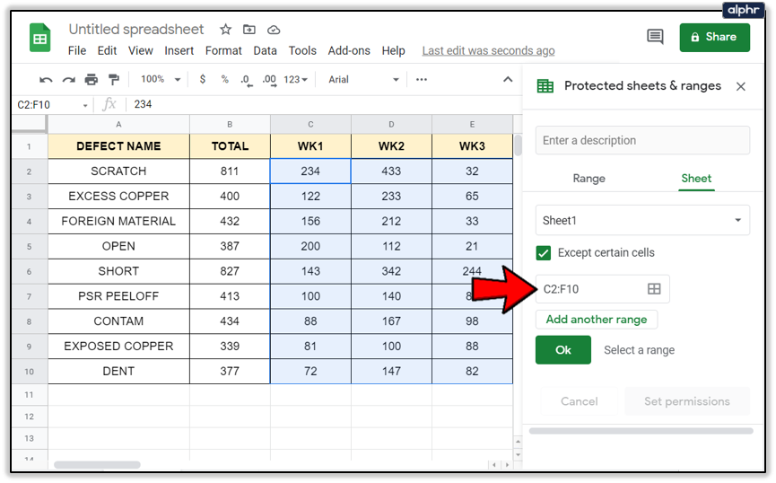Screen dimensions: 776x483
Task: Open the comment history icon
Action: pyautogui.click(x=655, y=37)
